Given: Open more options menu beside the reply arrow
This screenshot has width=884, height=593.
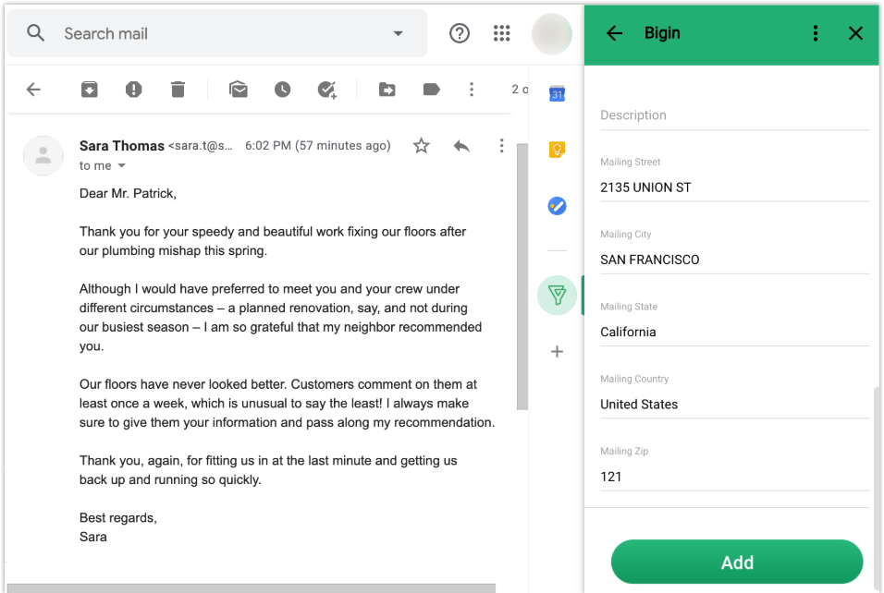Looking at the screenshot, I should pyautogui.click(x=501, y=146).
